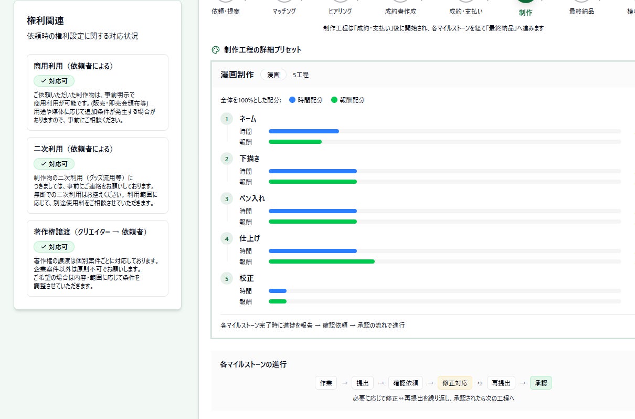Select the numbered circle 3 for ペン入れ
This screenshot has height=419, width=635.
click(x=227, y=199)
